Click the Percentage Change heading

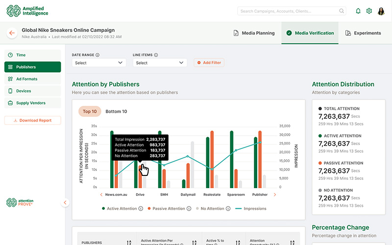[341, 227]
